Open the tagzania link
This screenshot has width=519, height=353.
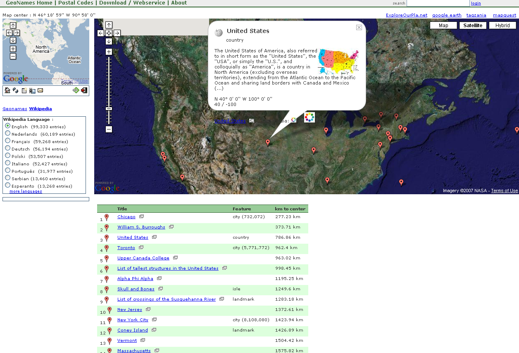[476, 15]
